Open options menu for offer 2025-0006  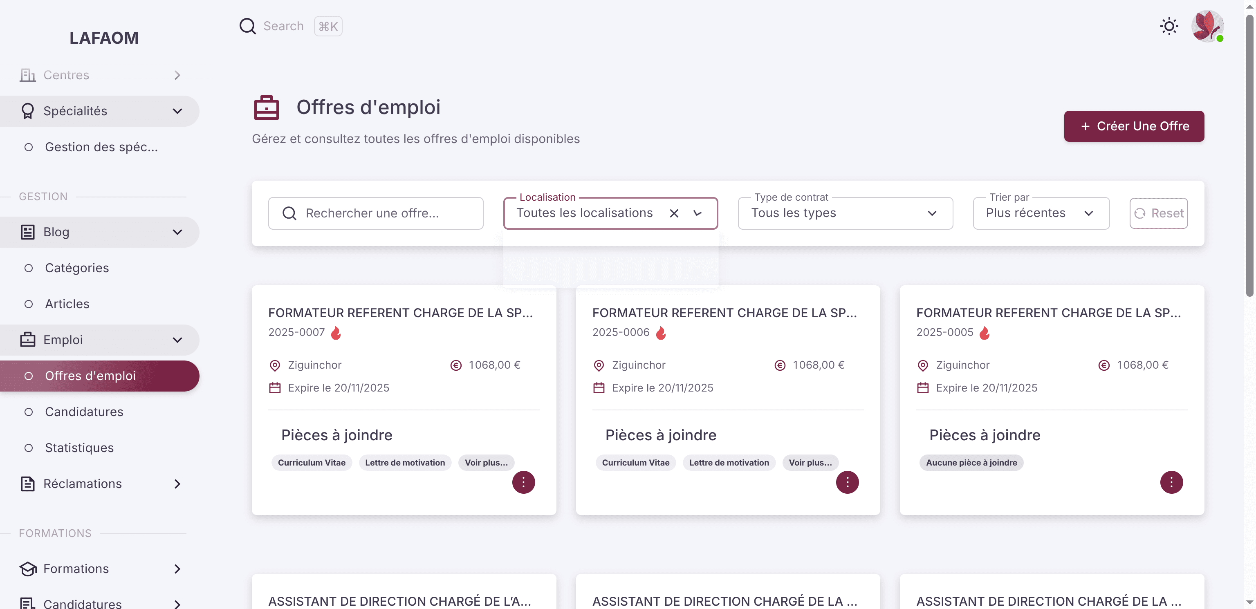847,482
